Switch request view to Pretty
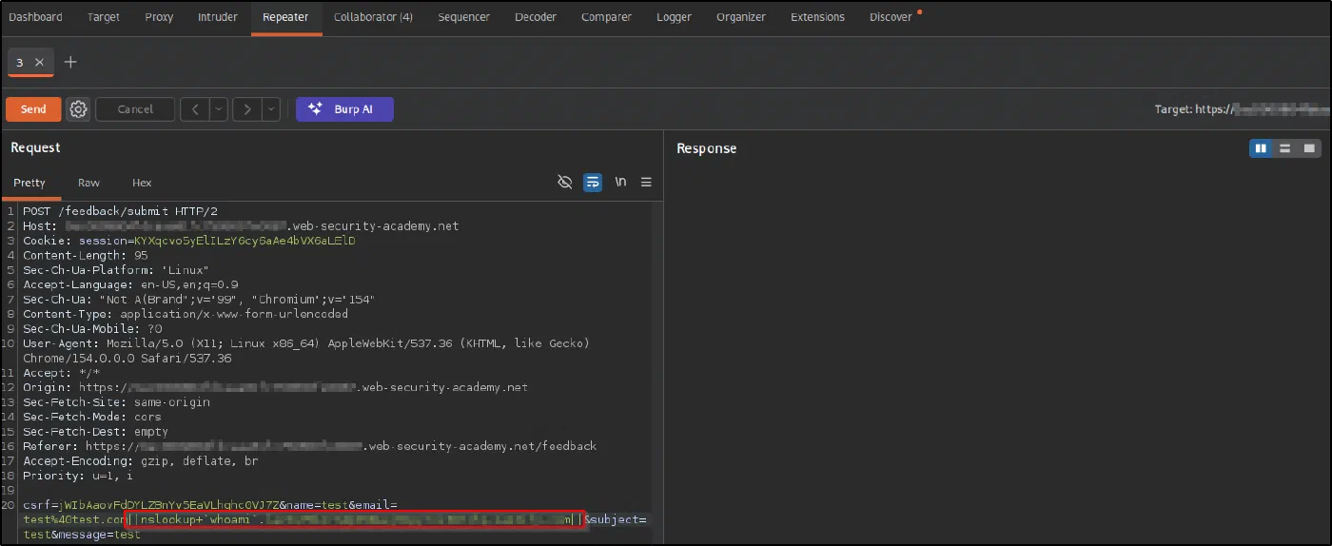This screenshot has width=1332, height=546. 29,183
